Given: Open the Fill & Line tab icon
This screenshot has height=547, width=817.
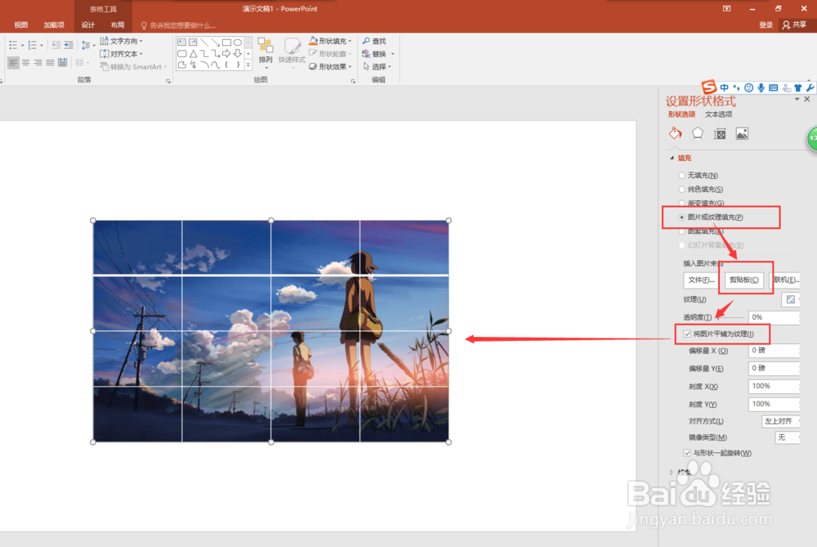Looking at the screenshot, I should [676, 133].
